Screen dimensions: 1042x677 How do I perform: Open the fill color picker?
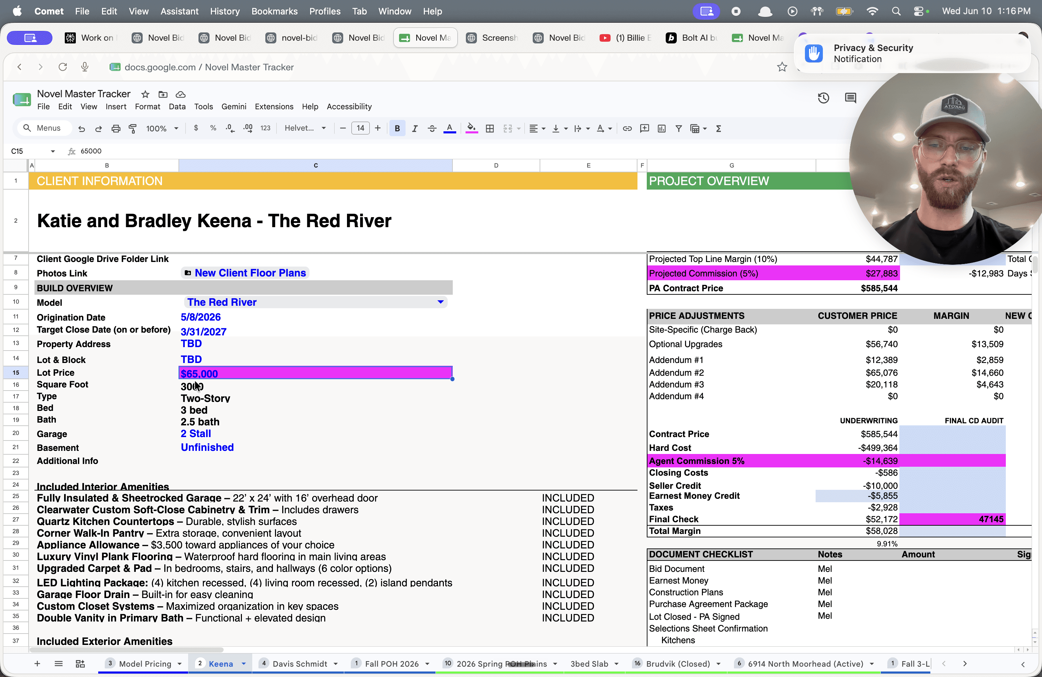coord(471,128)
